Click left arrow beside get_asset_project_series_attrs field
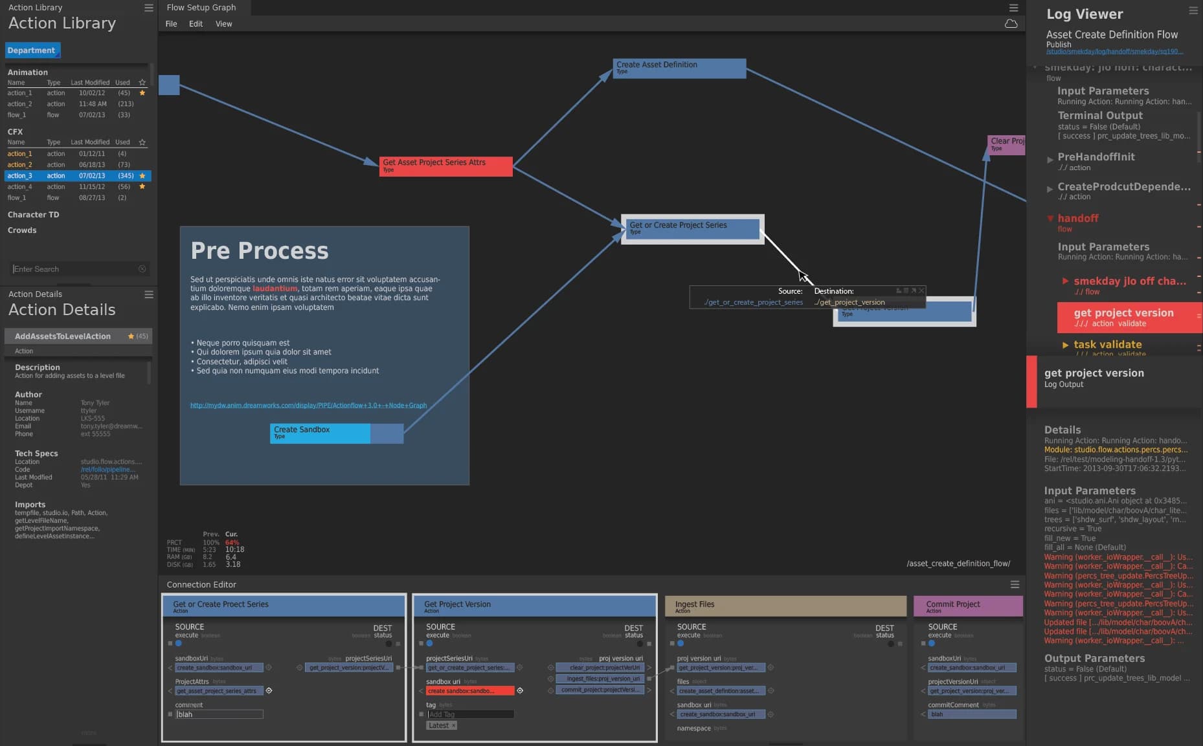1203x746 pixels. click(x=170, y=691)
